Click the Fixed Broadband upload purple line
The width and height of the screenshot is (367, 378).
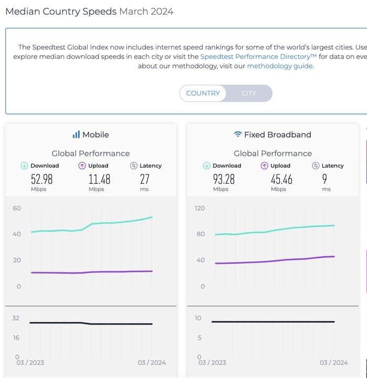[294, 259]
